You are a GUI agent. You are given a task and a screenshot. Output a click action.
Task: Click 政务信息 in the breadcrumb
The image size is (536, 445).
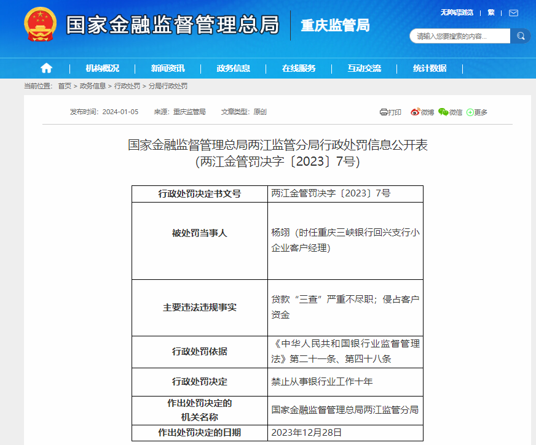coord(93,86)
